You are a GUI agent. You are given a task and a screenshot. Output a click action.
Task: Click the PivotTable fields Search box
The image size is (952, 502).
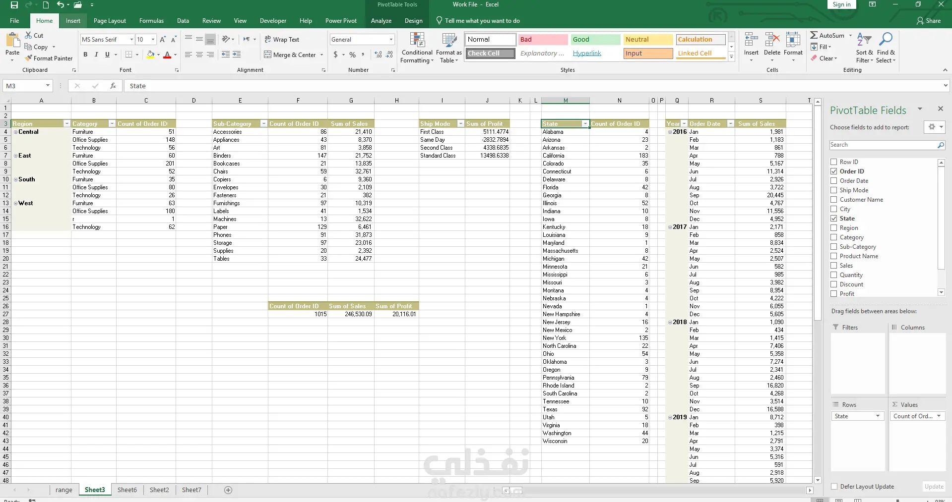887,145
